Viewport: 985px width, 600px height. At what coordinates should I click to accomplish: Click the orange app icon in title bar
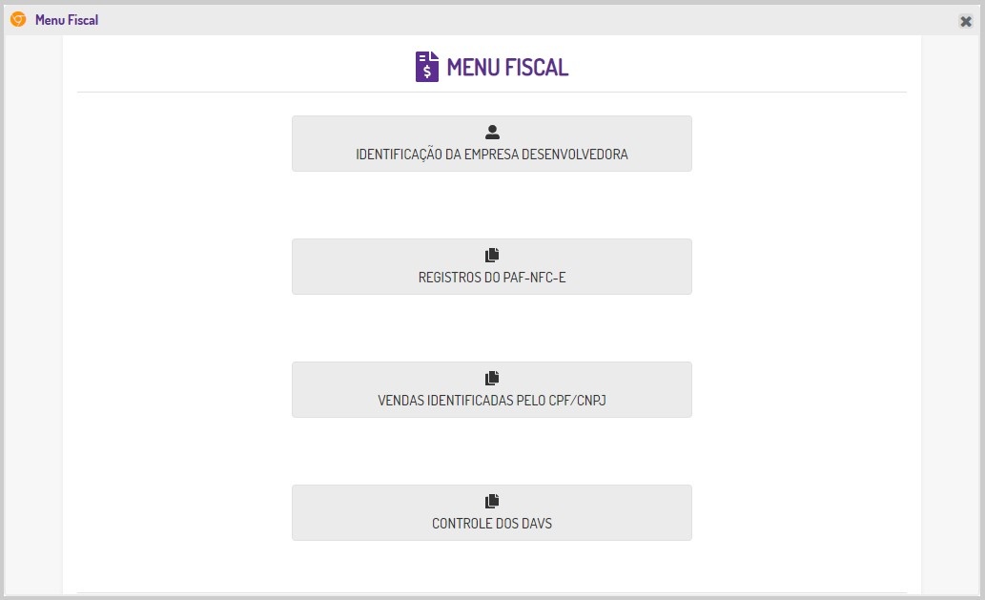18,19
